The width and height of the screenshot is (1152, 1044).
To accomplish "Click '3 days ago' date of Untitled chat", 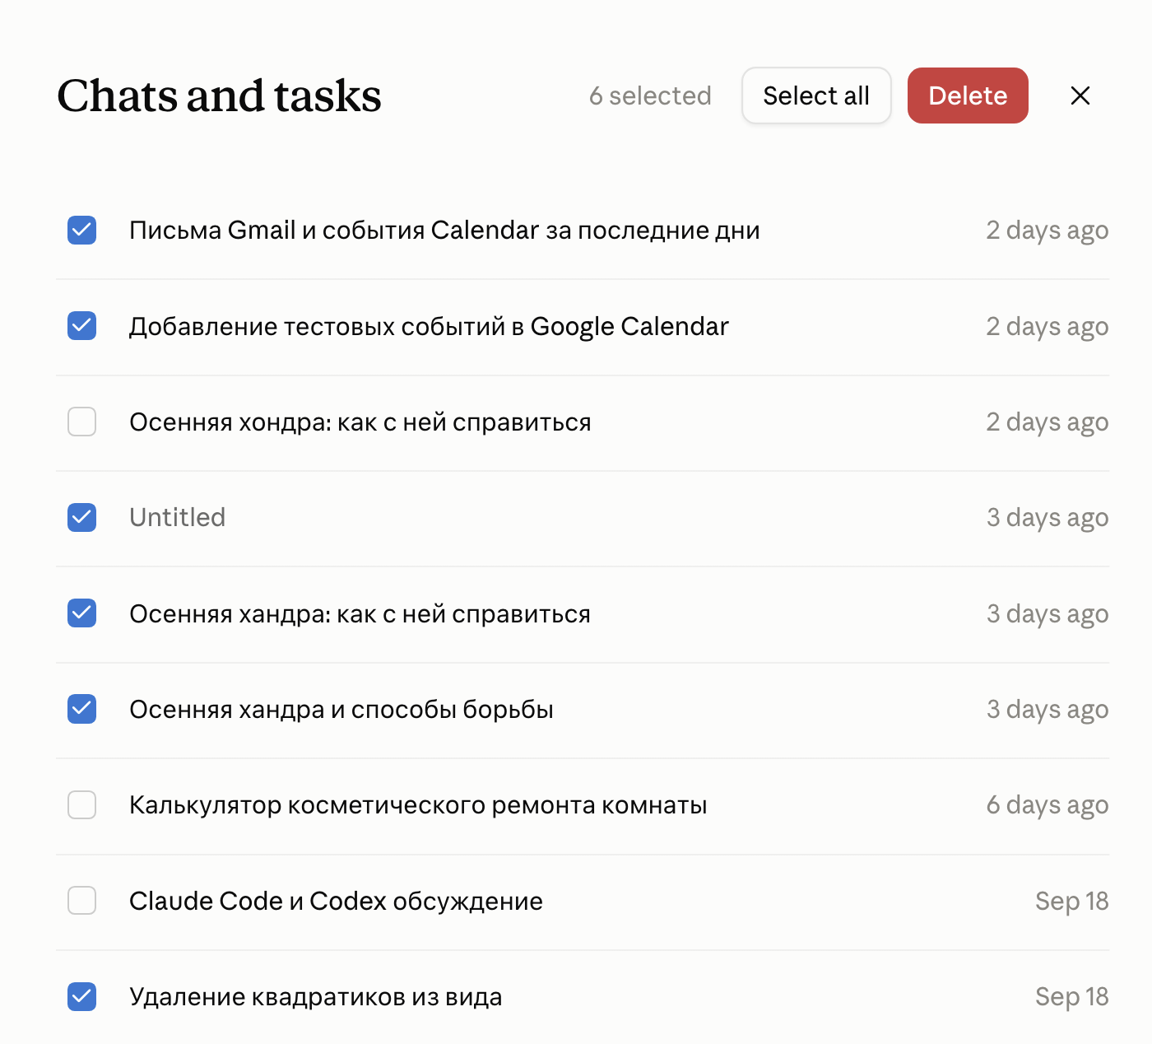I will coord(1047,518).
